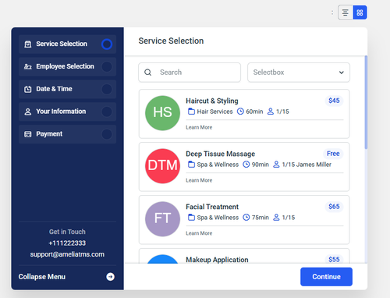
Task: Switch to the grid layout view icon
Action: 360,12
